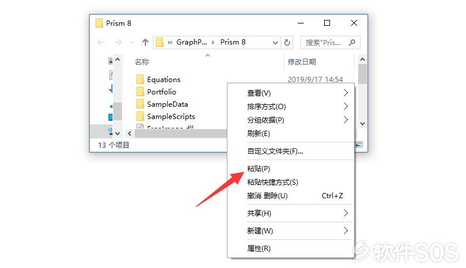Image resolution: width=466 pixels, height=268 pixels.
Task: Open the 查看(V) submenu
Action: [x=291, y=93]
